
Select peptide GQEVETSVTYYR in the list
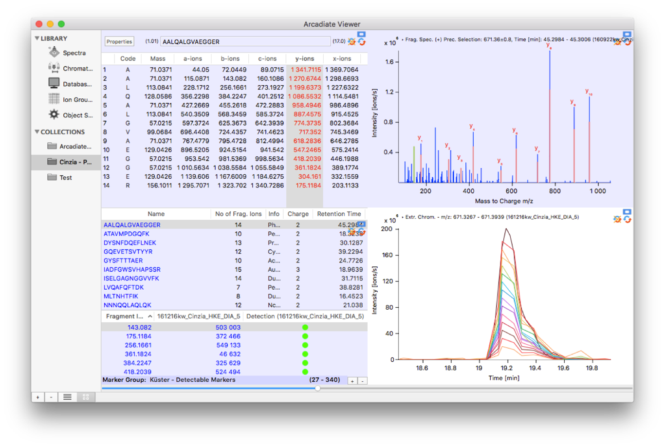[128, 252]
